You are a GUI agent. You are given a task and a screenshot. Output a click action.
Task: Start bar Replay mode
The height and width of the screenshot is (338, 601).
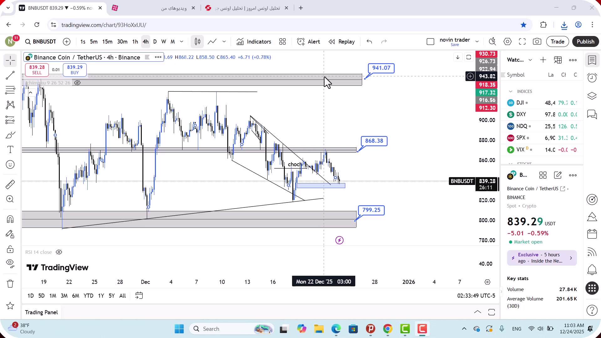pos(342,42)
